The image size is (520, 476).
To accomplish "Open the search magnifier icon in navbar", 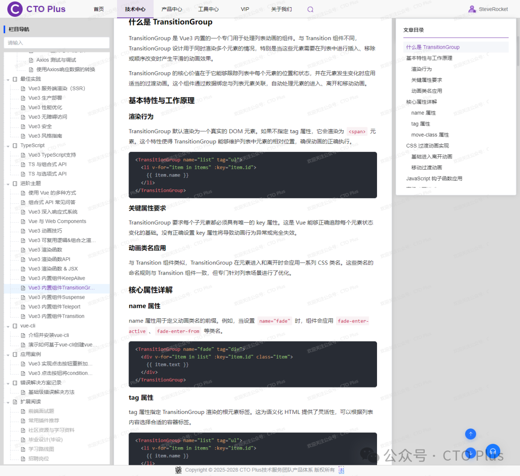I will (x=310, y=9).
